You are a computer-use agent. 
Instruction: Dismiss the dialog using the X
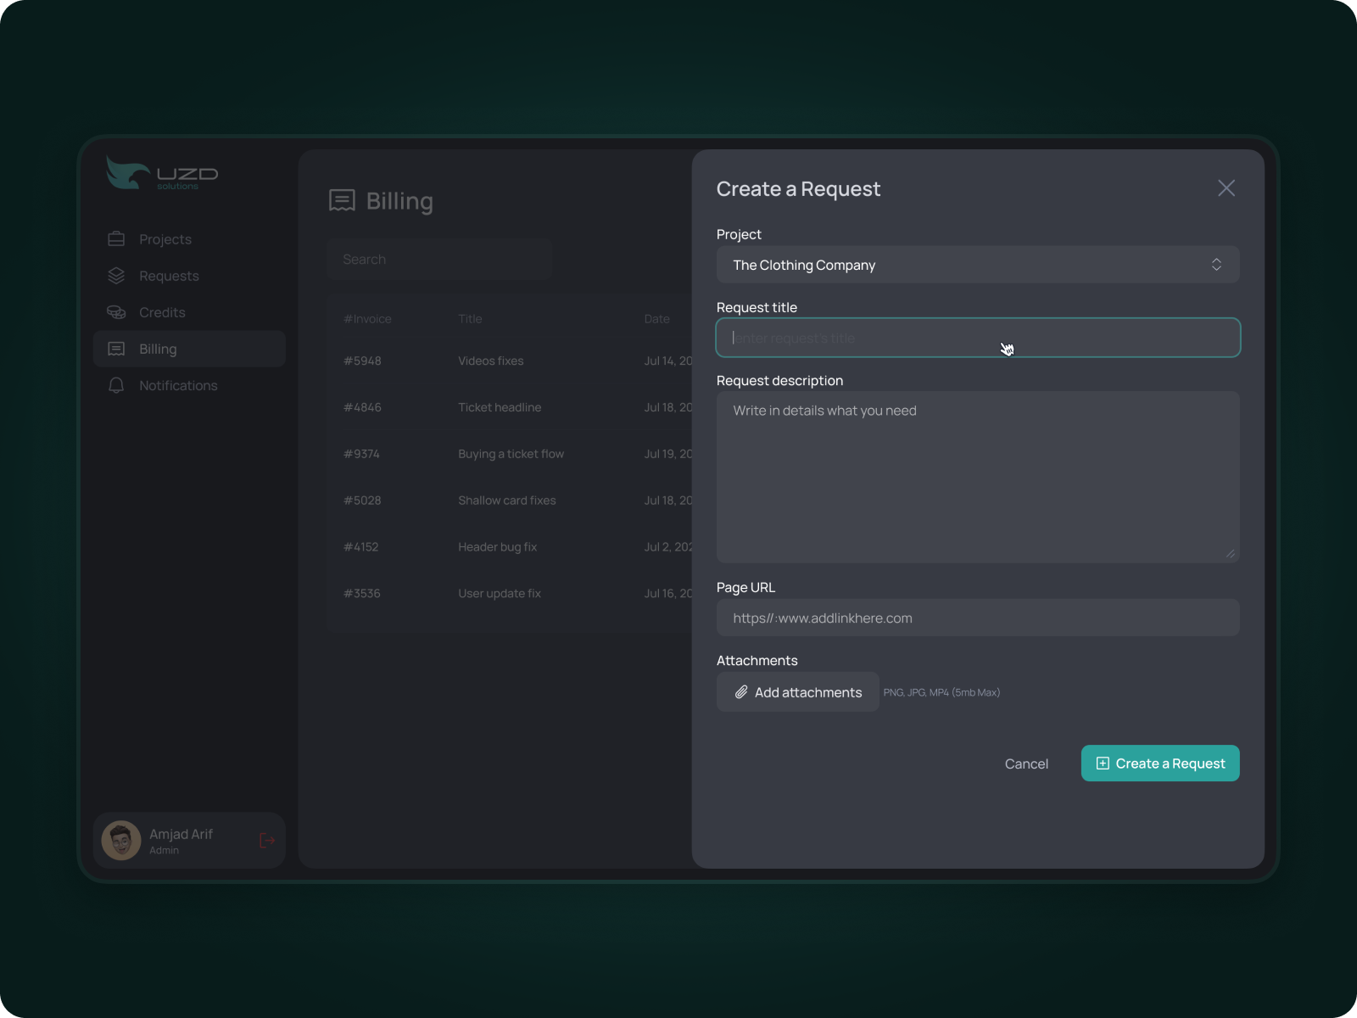click(x=1226, y=188)
